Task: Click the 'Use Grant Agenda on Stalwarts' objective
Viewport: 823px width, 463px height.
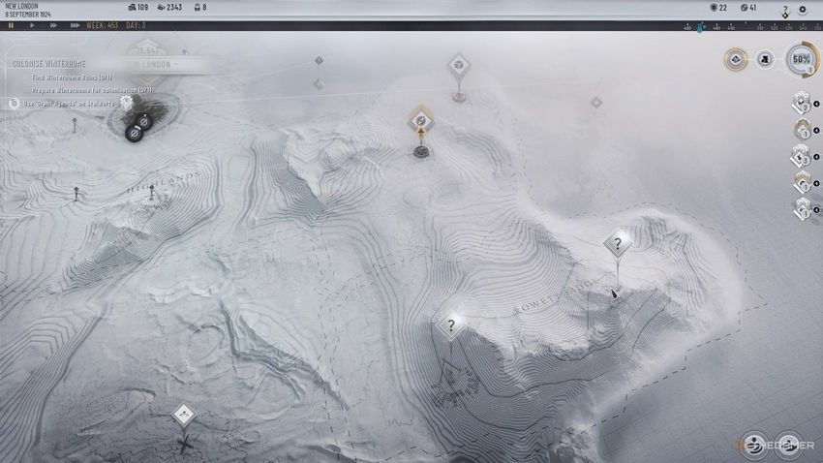Action: point(68,102)
